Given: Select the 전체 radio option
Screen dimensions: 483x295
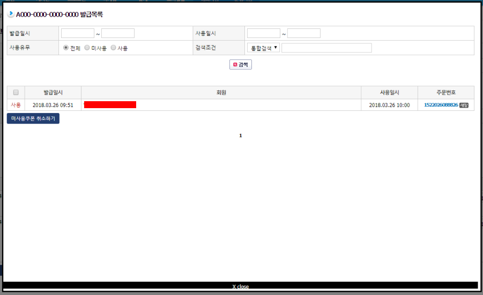Looking at the screenshot, I should point(66,48).
